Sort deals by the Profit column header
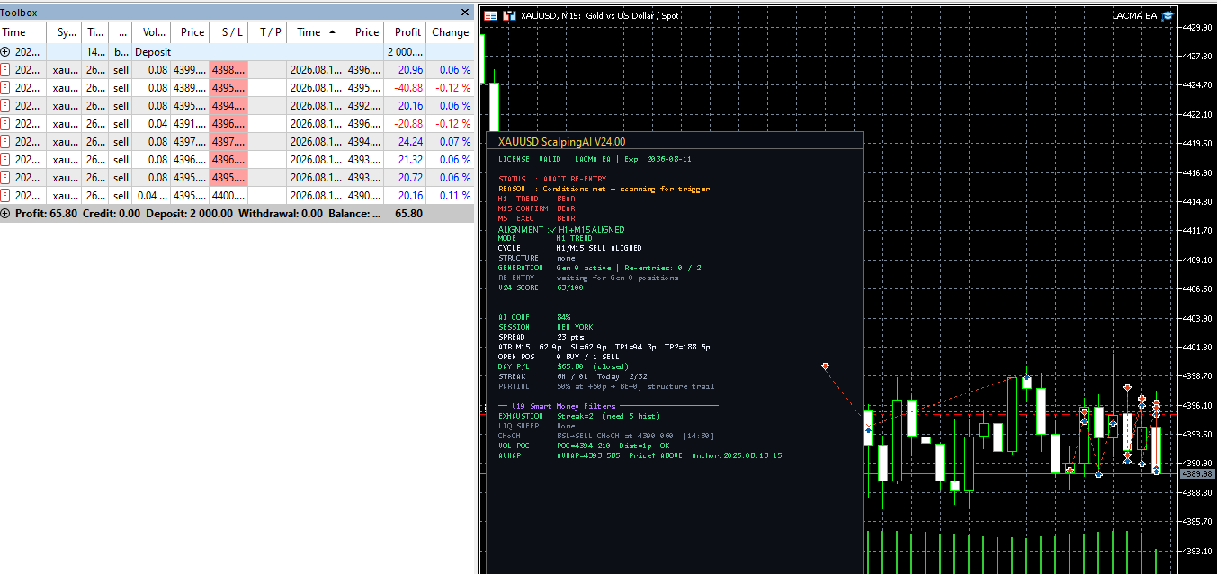This screenshot has height=574, width=1217. [406, 32]
